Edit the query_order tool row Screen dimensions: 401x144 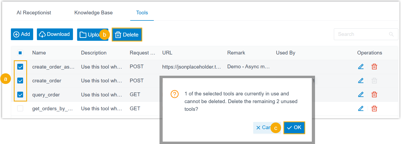coord(361,94)
